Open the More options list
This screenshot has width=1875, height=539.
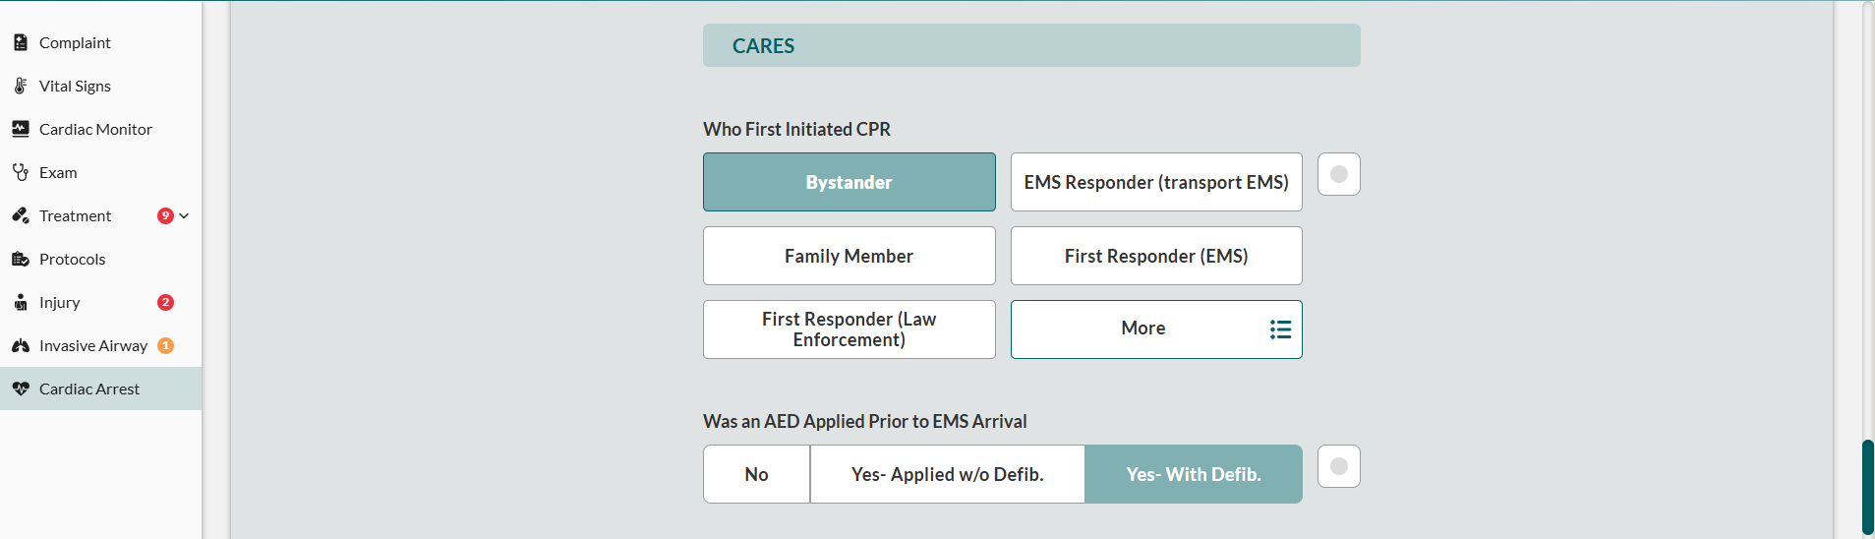click(x=1156, y=329)
